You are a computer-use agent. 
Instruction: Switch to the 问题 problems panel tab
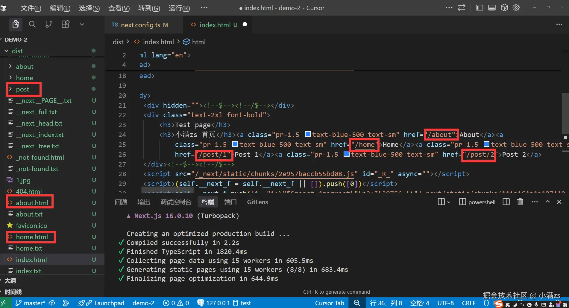[121, 202]
